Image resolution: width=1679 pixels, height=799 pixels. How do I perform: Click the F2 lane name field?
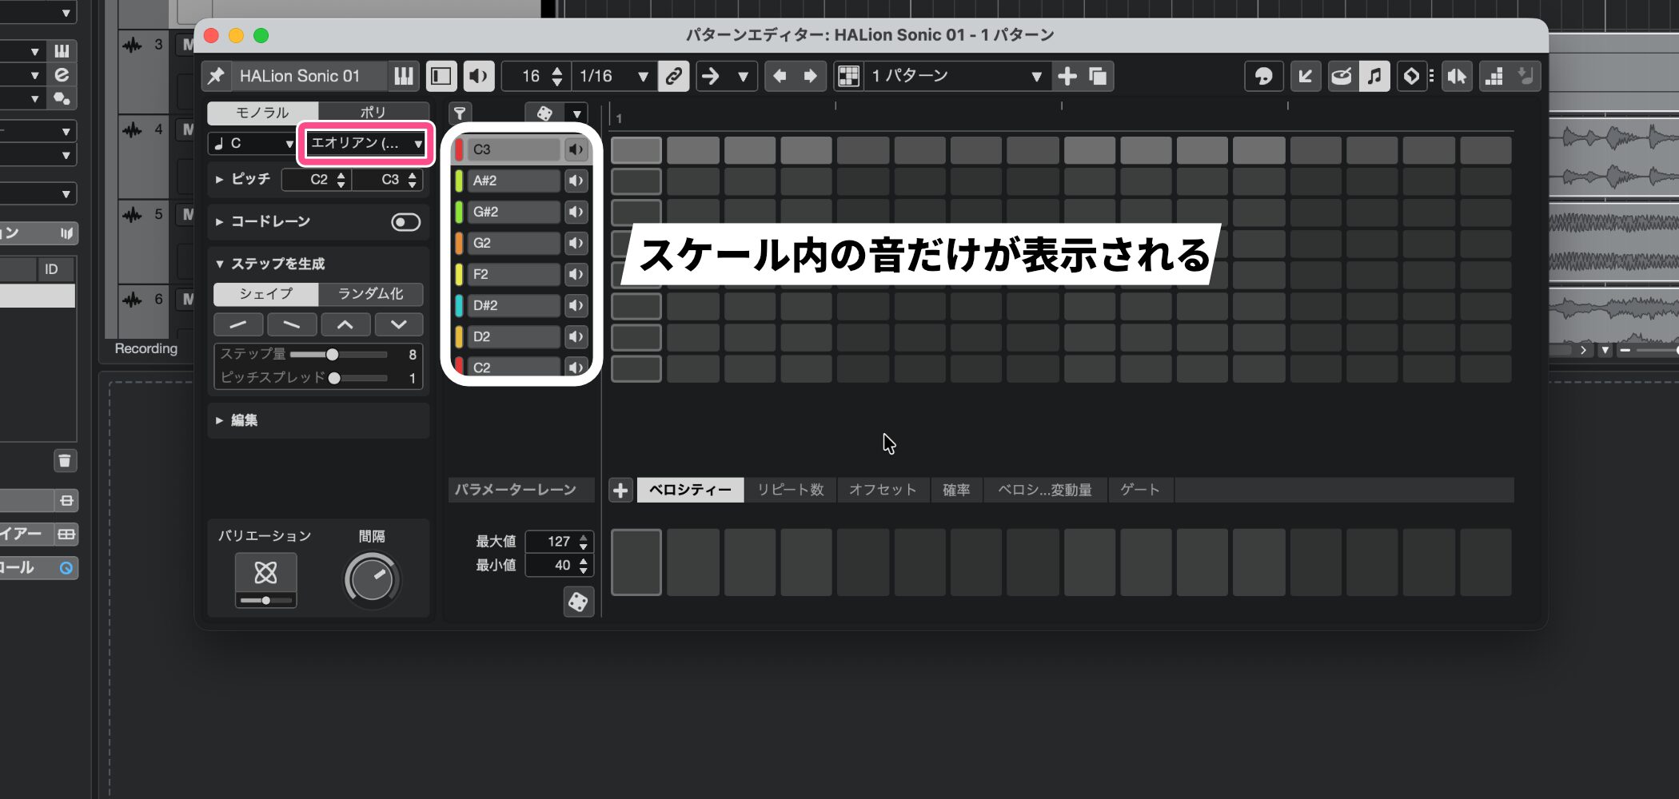point(512,274)
